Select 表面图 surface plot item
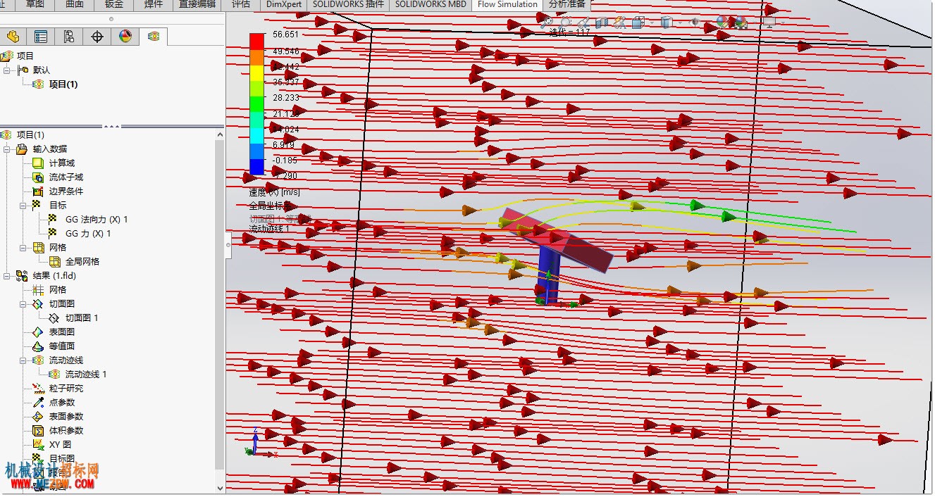 click(61, 332)
